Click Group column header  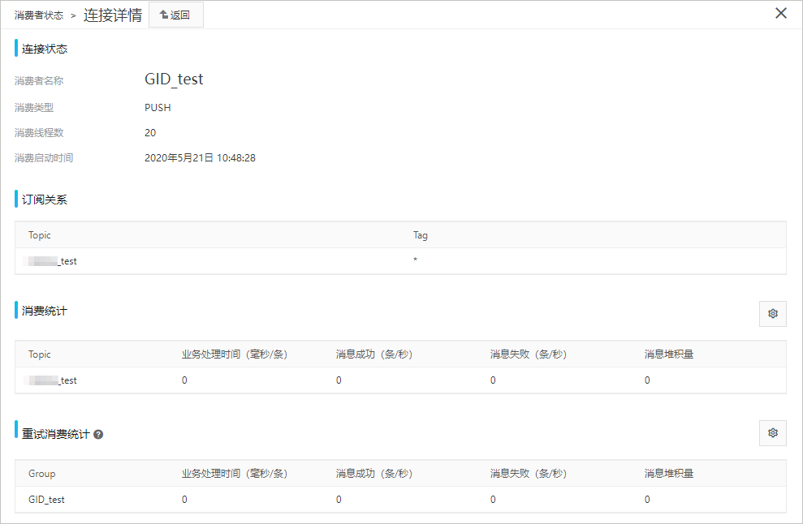click(42, 474)
